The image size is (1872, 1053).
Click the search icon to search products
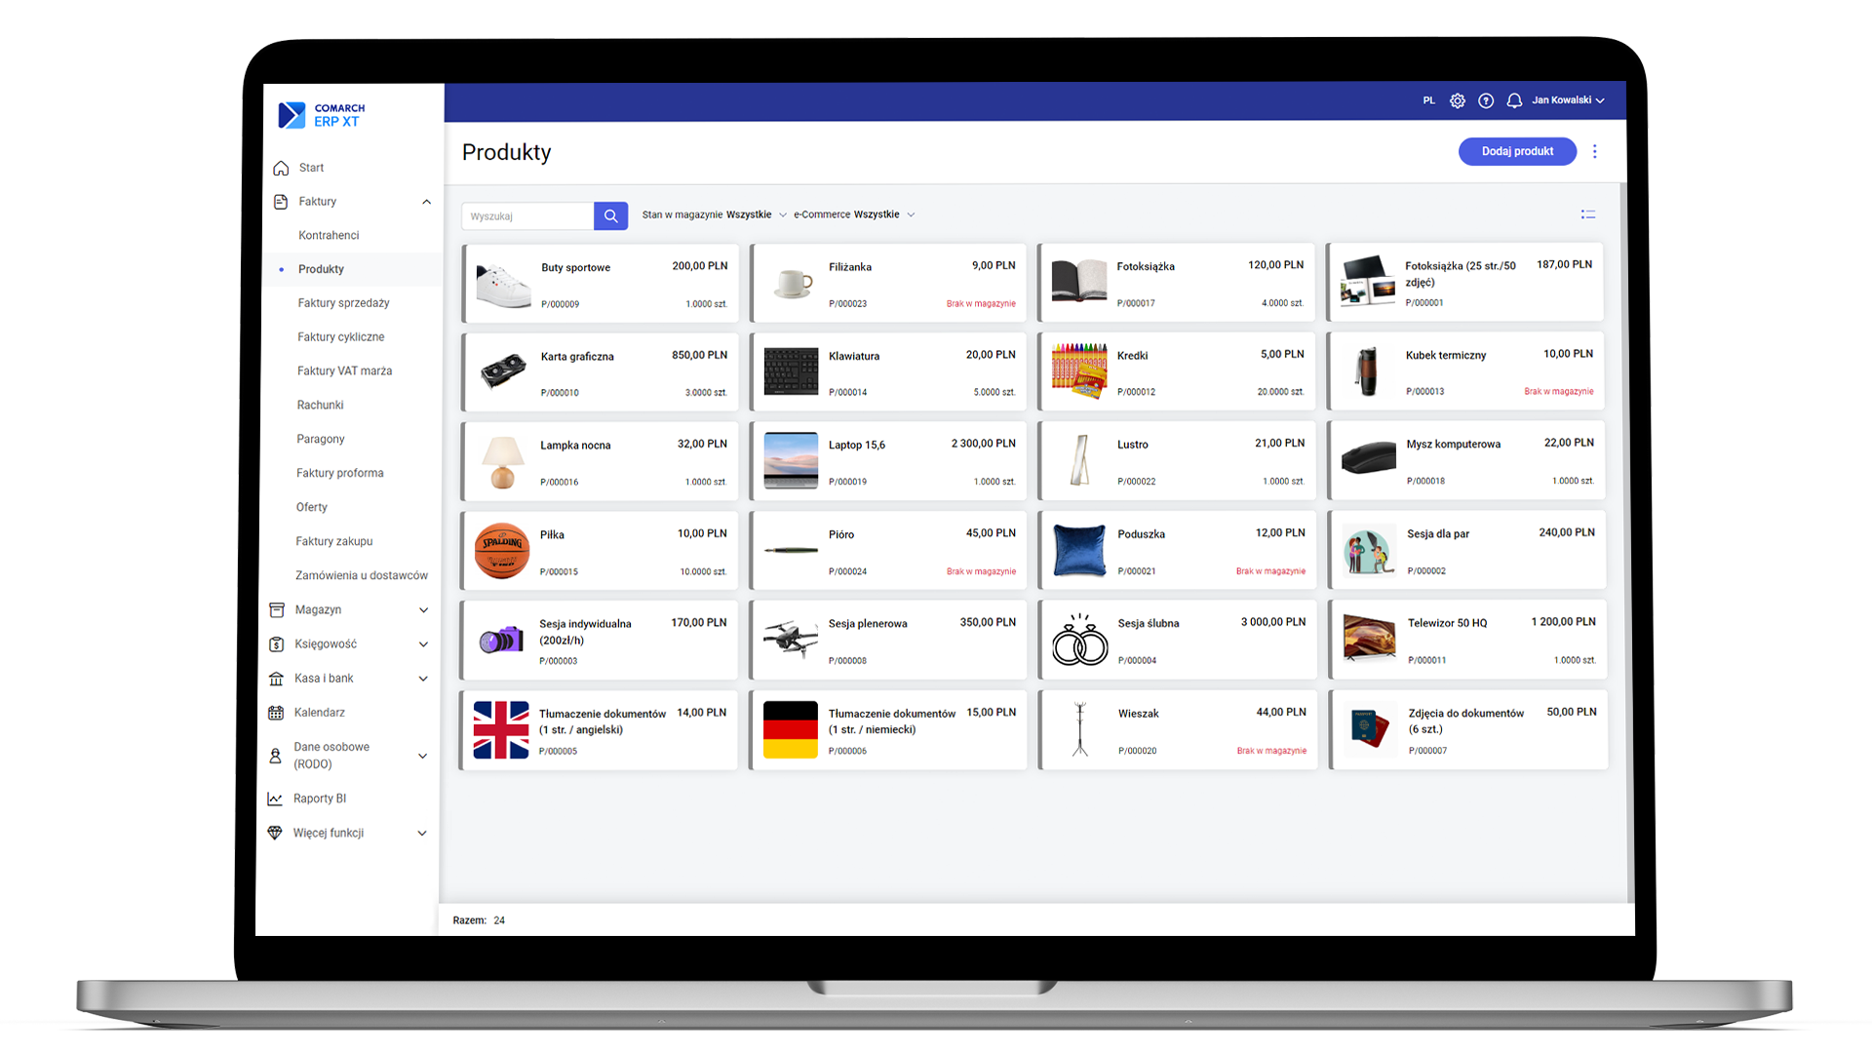click(610, 216)
